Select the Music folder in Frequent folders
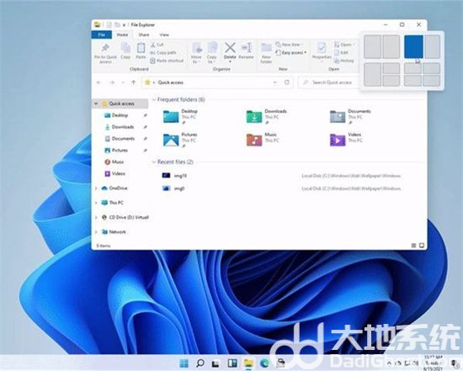The height and width of the screenshot is (371, 463). [x=263, y=140]
